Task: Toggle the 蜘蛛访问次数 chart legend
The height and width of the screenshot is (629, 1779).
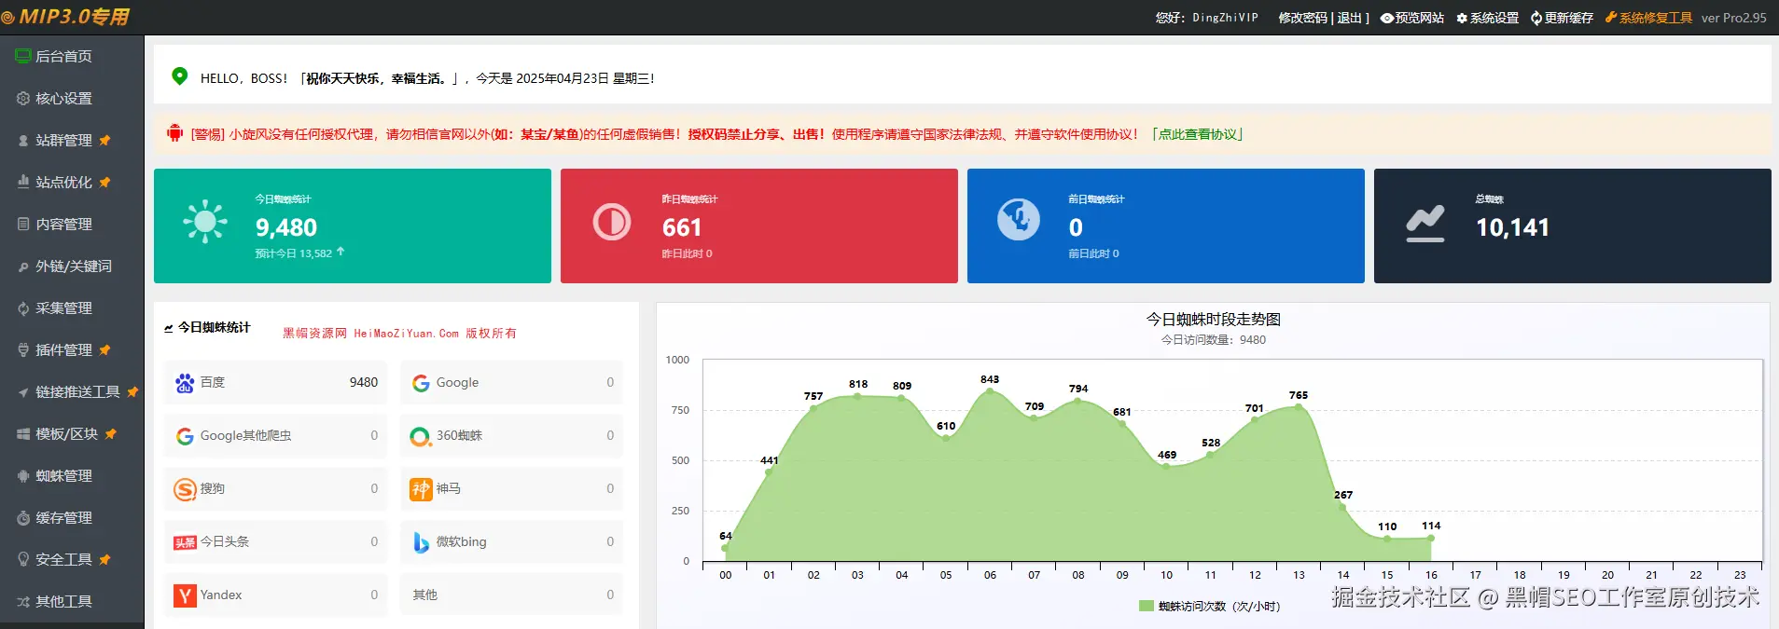Action: tap(1210, 606)
